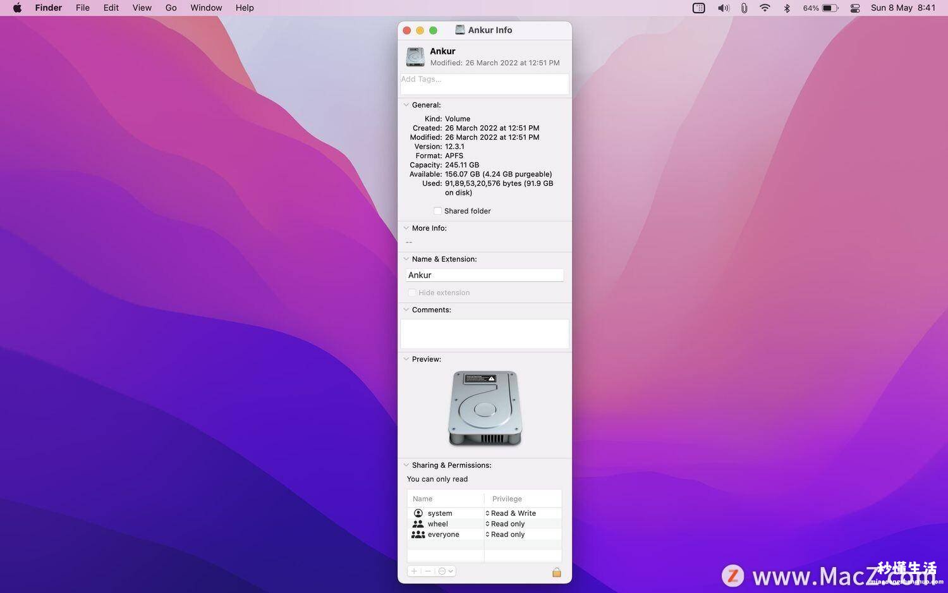The height and width of the screenshot is (593, 948).
Task: Toggle the Shared folder checkbox
Action: [437, 211]
